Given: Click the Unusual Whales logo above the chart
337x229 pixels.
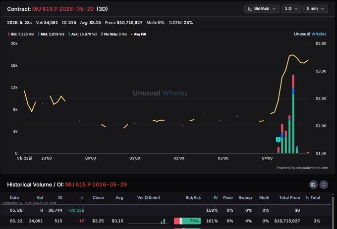Looking at the screenshot, I should coord(310,34).
